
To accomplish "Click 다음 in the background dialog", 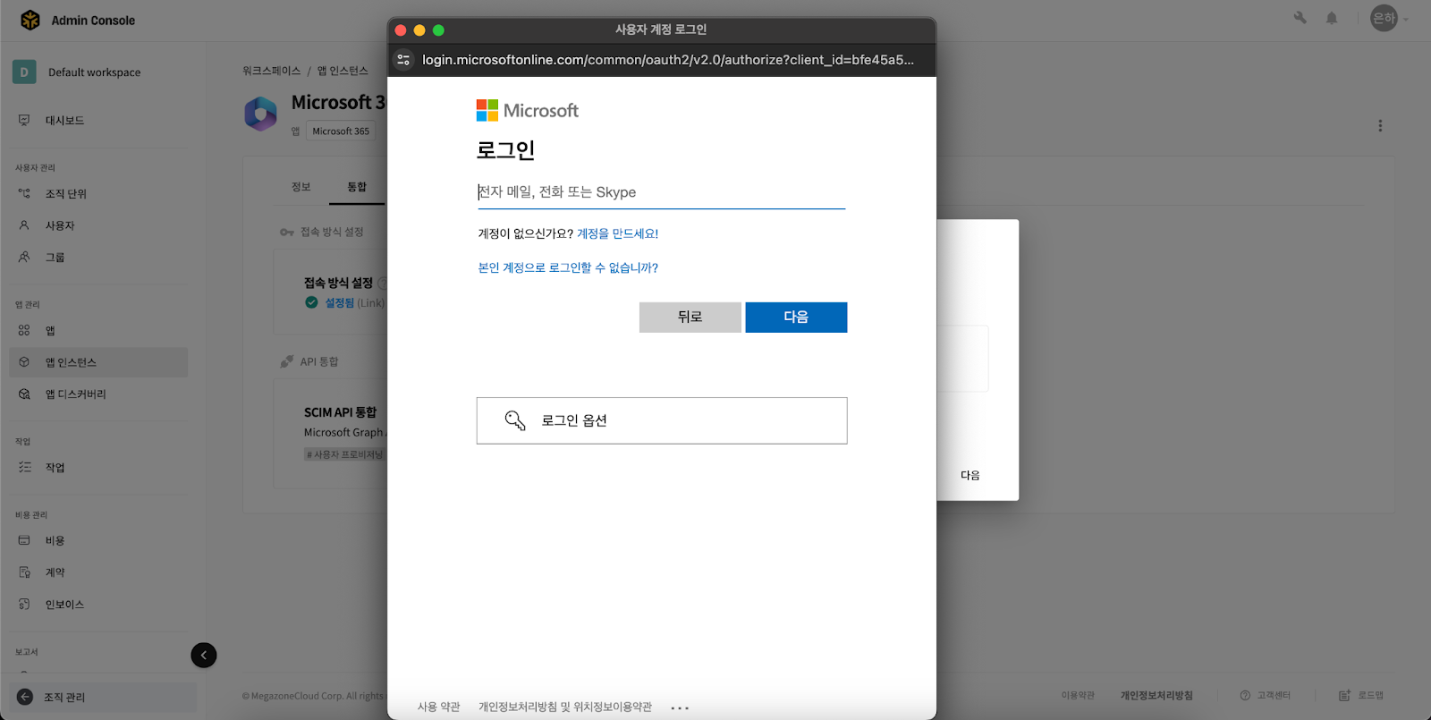I will (970, 475).
